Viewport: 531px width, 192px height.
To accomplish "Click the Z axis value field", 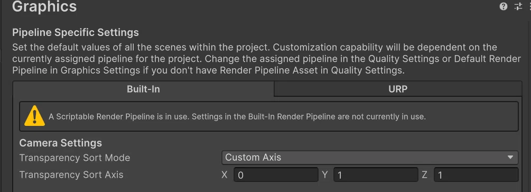I will 476,175.
